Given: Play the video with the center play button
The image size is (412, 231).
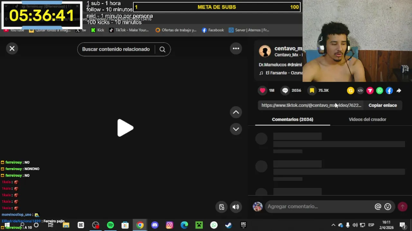Looking at the screenshot, I should click(x=125, y=128).
